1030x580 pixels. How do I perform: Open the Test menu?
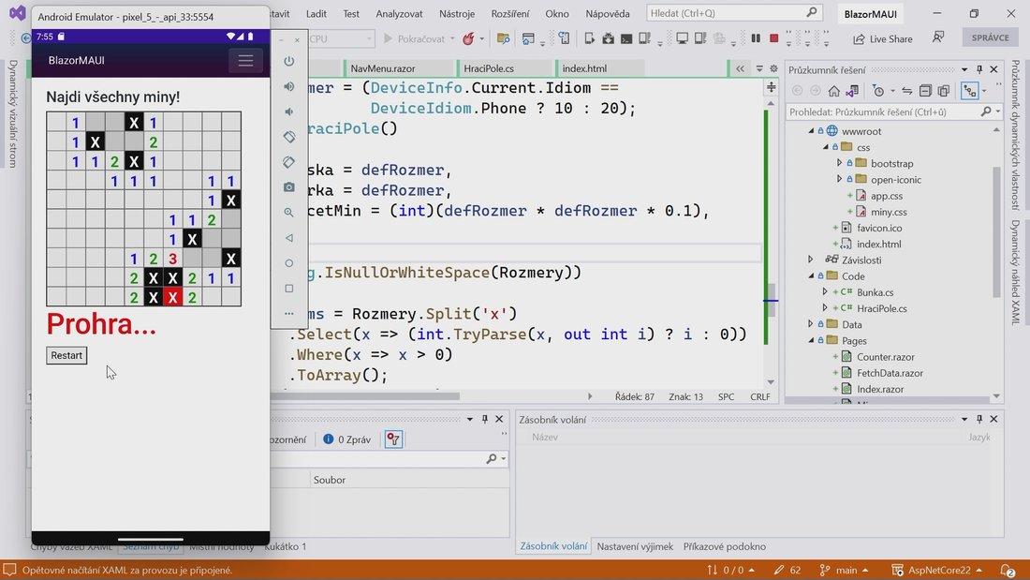pyautogui.click(x=351, y=13)
